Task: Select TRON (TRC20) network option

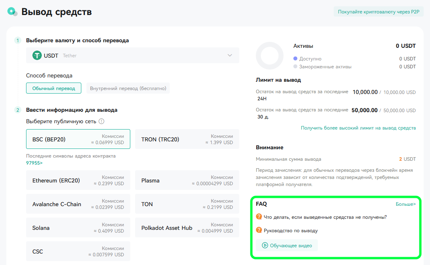Action: [187, 139]
